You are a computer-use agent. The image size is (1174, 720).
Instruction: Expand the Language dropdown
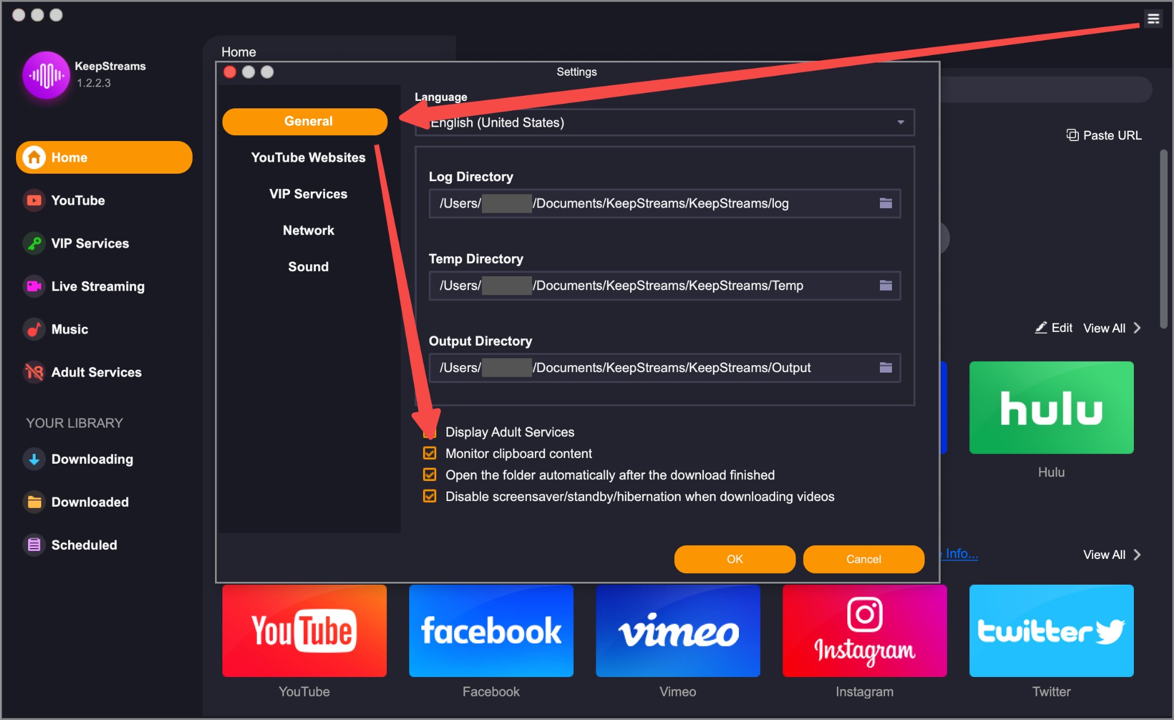[x=664, y=123]
